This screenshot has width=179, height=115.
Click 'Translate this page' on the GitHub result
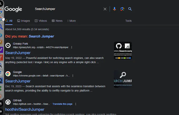tap(62, 104)
